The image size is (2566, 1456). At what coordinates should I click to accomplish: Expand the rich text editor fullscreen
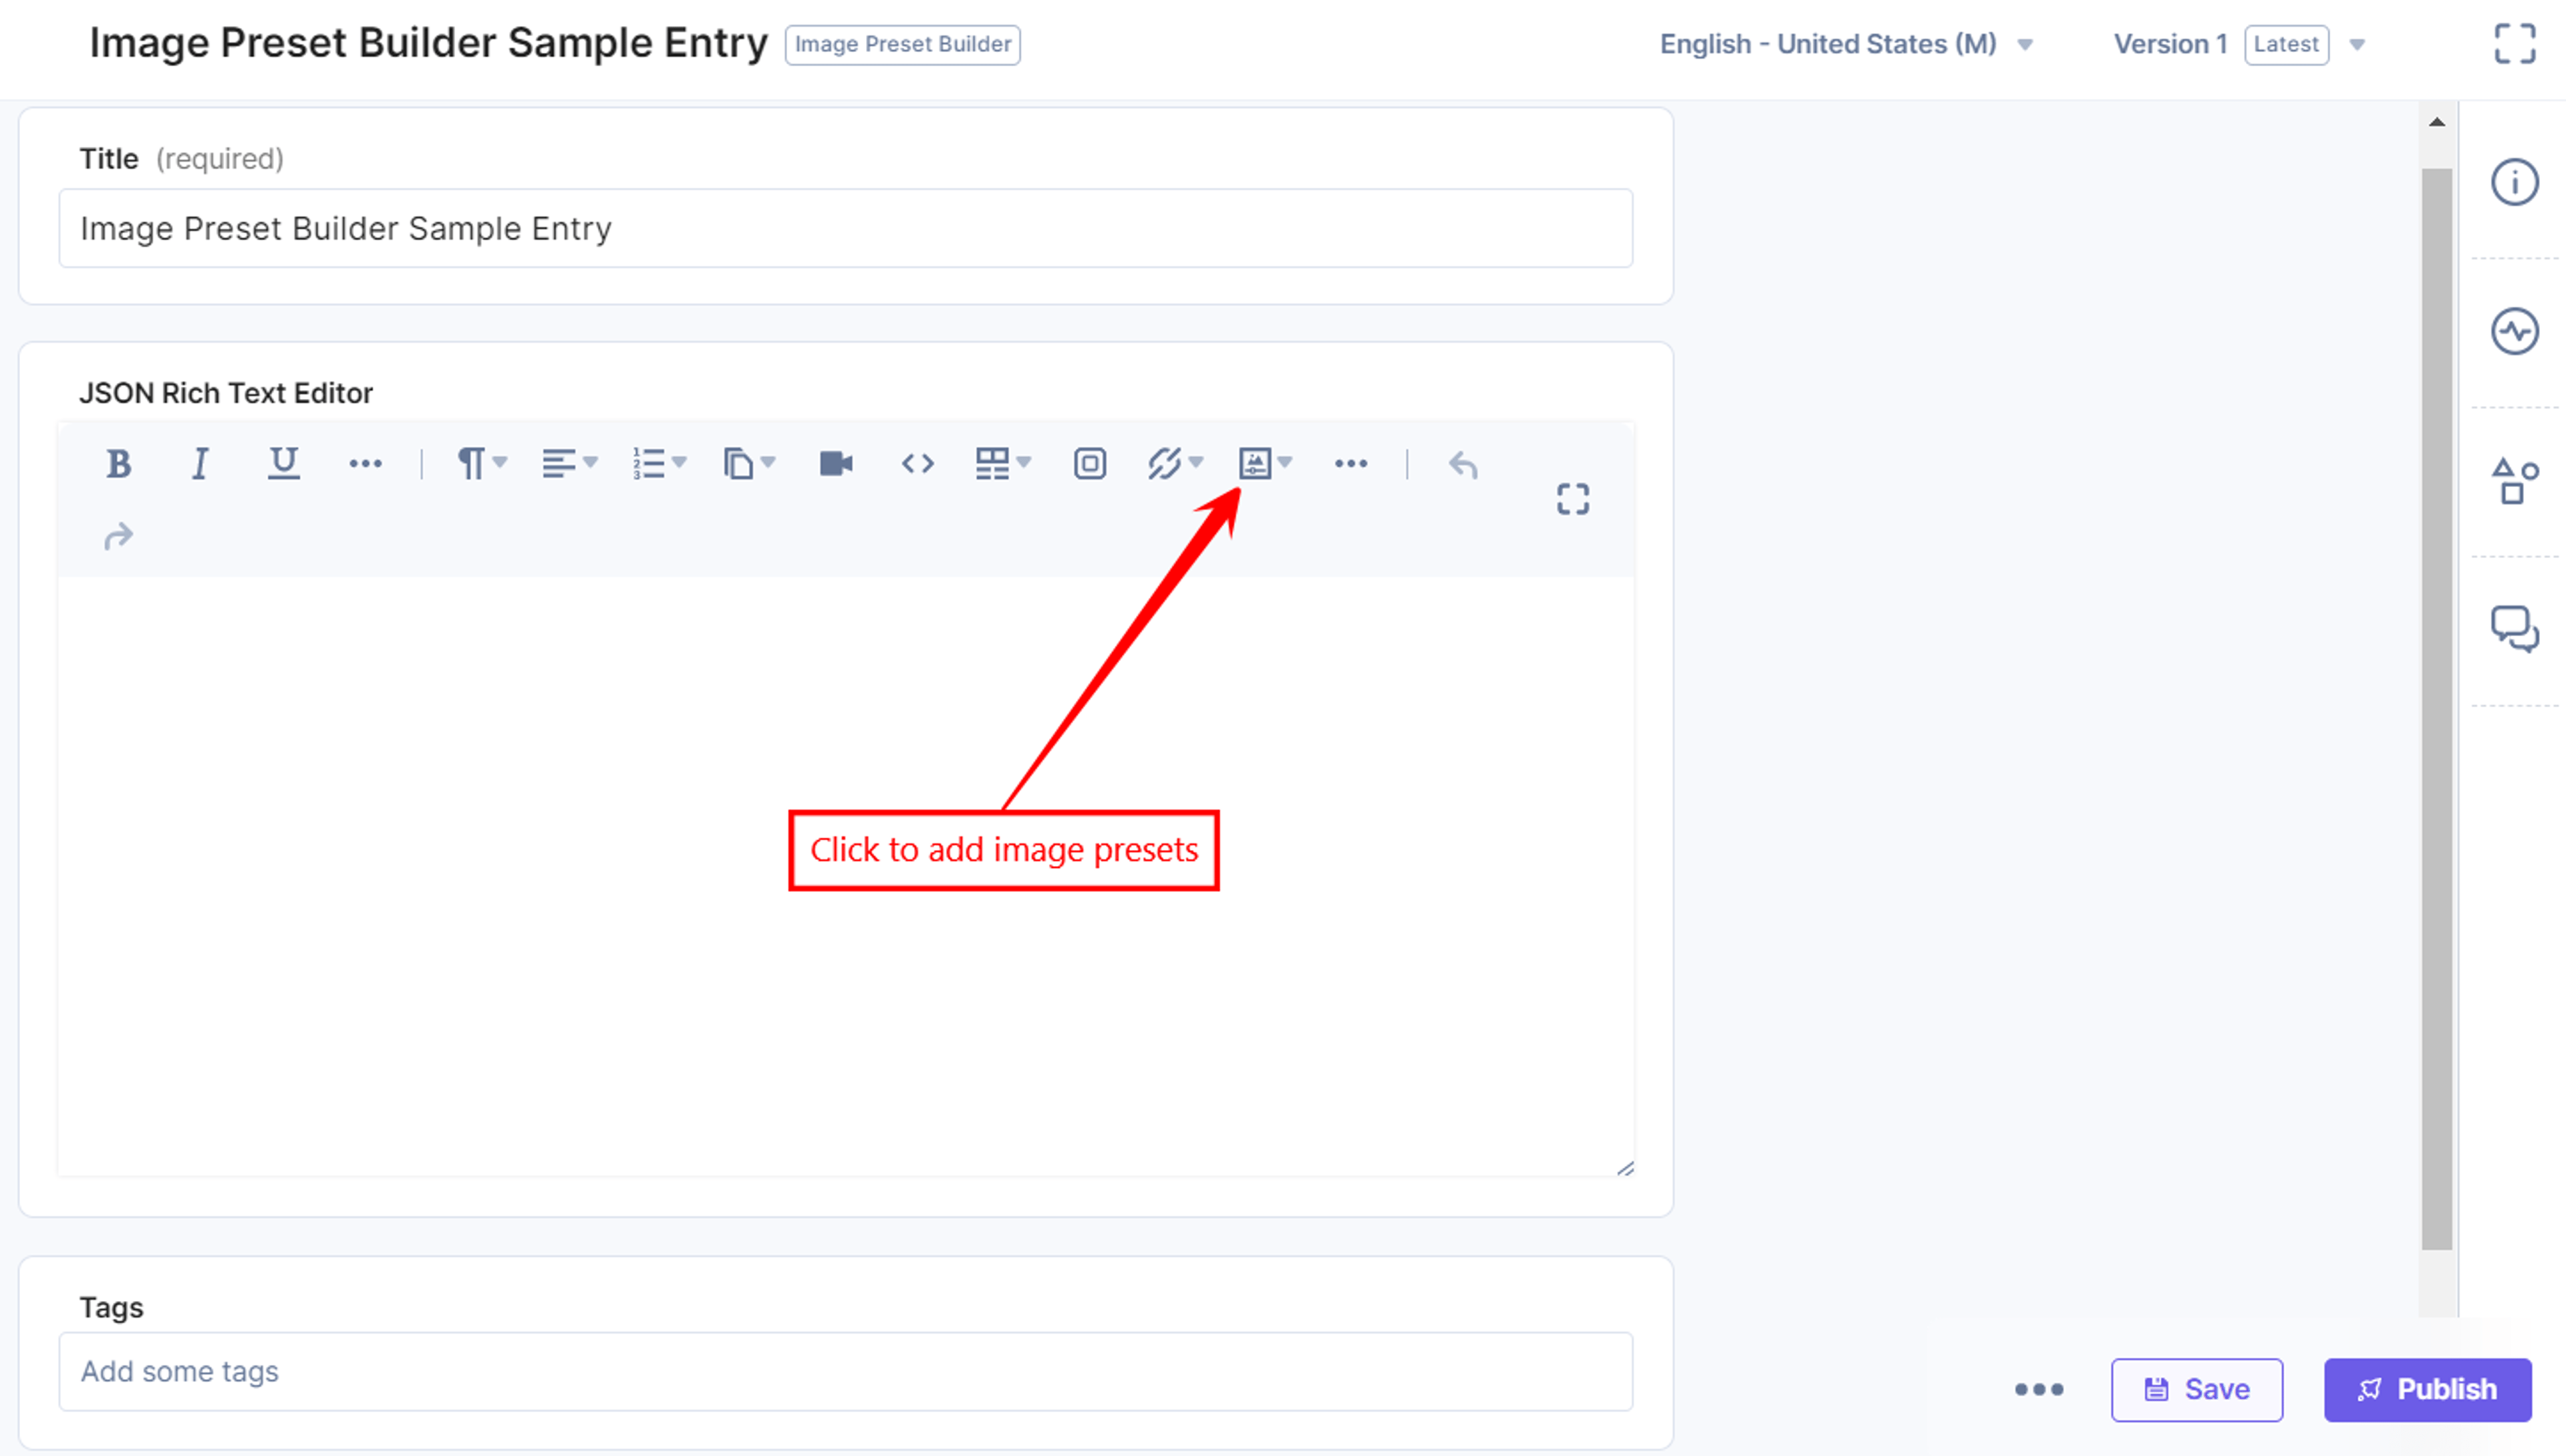click(x=1573, y=499)
